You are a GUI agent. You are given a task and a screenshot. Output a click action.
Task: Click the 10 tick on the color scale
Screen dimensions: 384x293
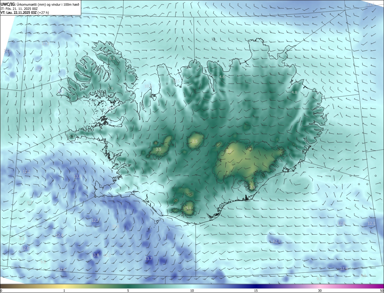pyautogui.click(x=192, y=291)
